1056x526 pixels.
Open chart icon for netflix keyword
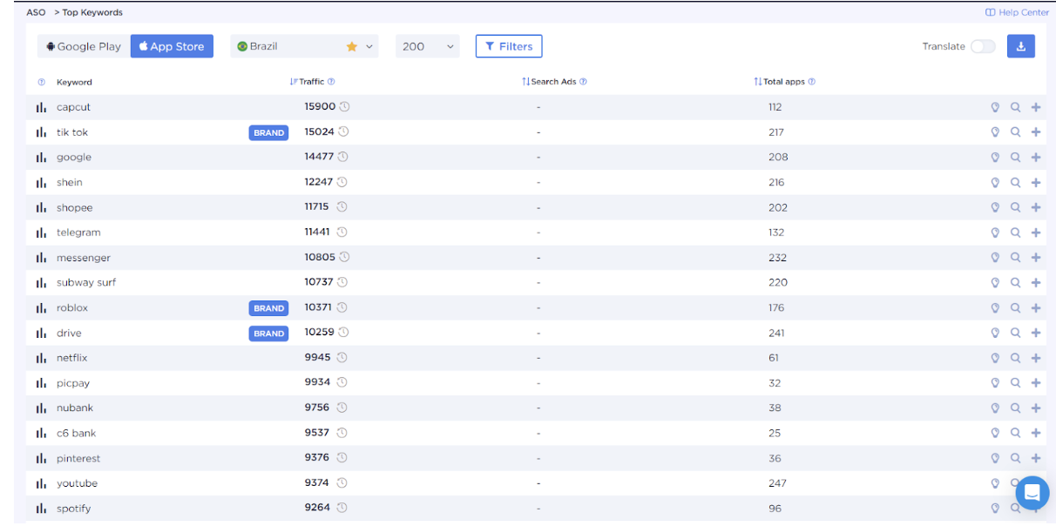[x=41, y=358]
